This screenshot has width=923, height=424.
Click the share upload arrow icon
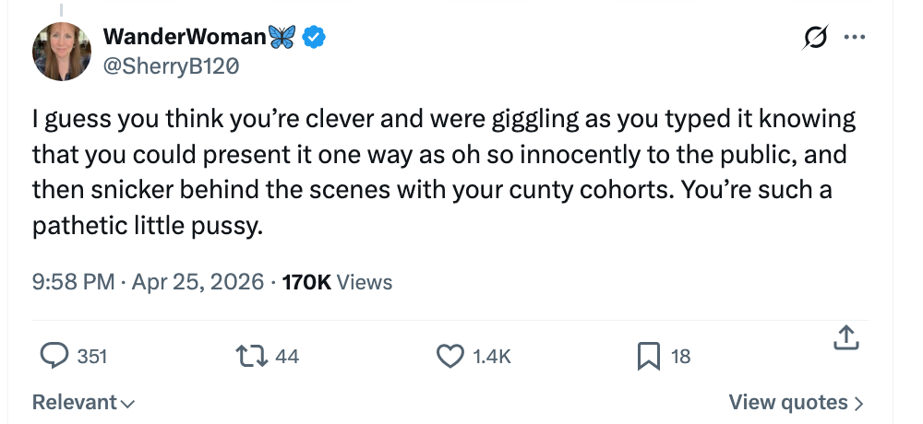point(845,339)
